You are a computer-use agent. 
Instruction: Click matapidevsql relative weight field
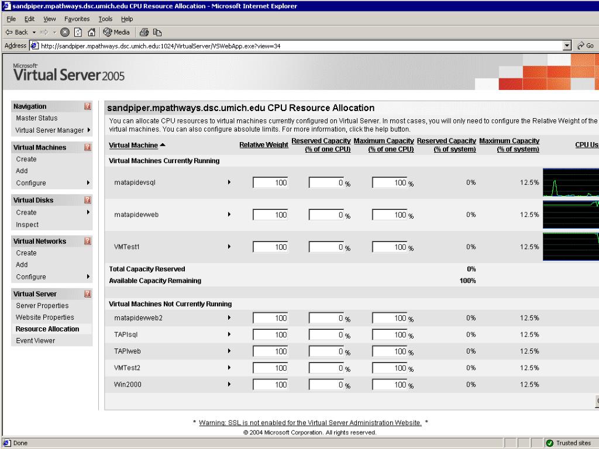click(x=270, y=182)
